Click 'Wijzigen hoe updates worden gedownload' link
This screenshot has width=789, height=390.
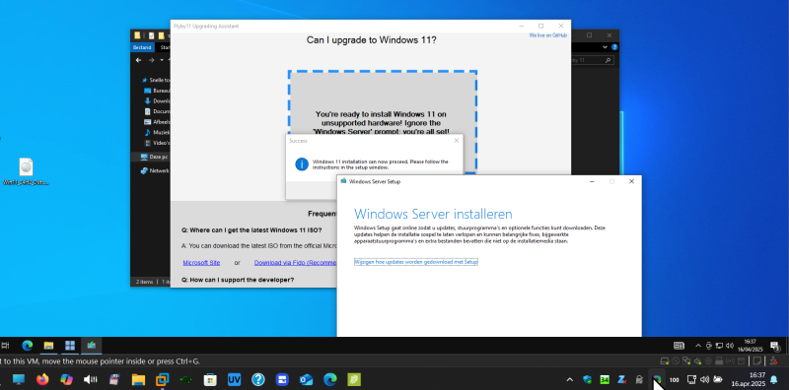[415, 262]
